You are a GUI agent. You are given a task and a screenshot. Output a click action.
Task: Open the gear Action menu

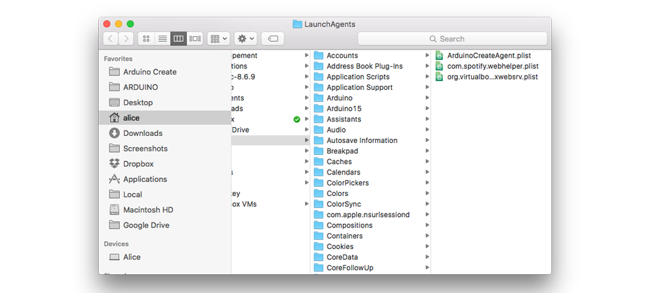coord(246,38)
